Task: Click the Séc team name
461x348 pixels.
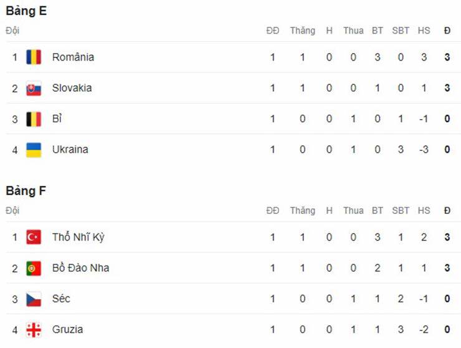Action: pyautogui.click(x=61, y=299)
